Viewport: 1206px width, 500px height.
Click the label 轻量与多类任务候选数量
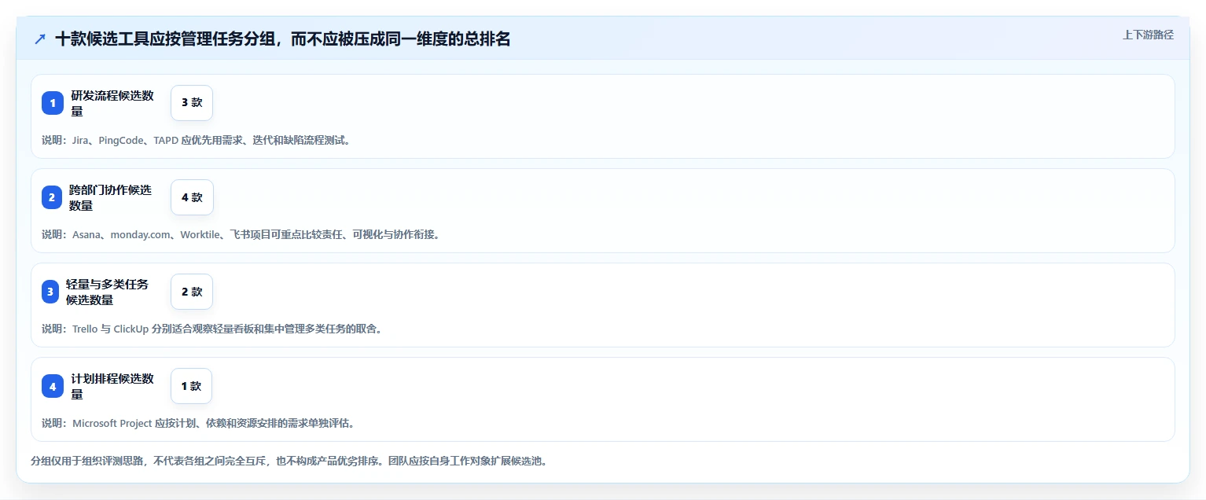click(107, 292)
